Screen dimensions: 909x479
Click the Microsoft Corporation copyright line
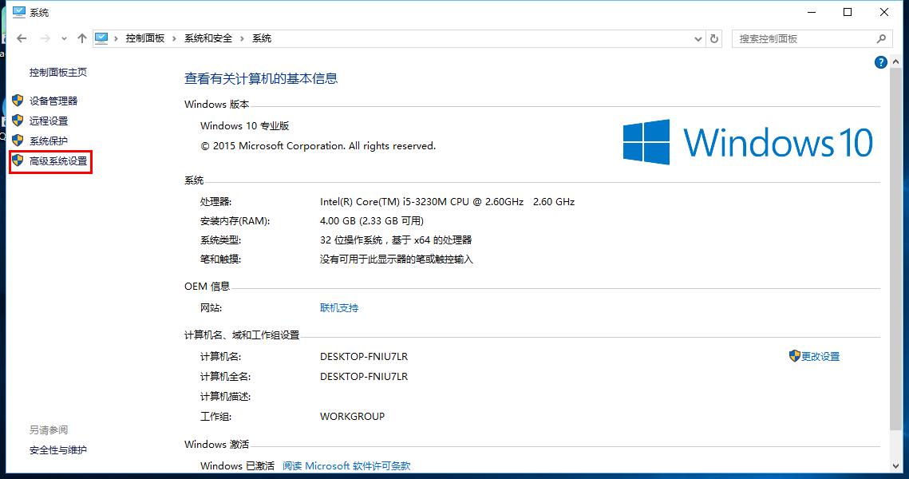tap(318, 146)
